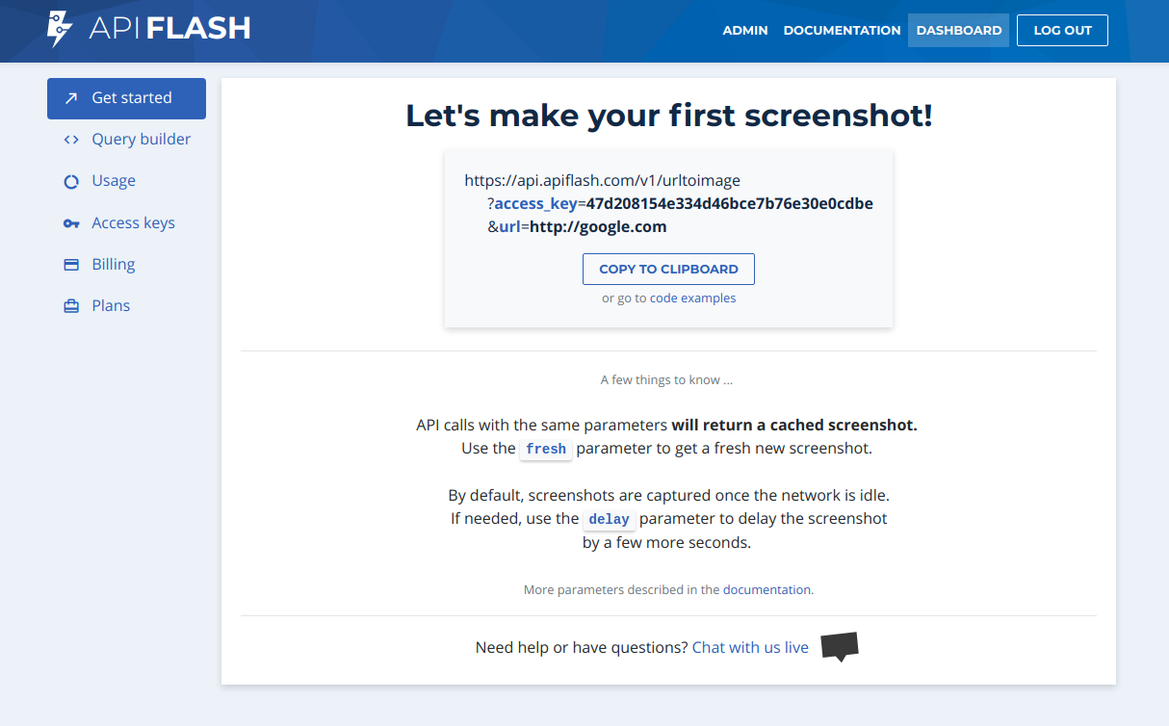View the Plans page

126,306
